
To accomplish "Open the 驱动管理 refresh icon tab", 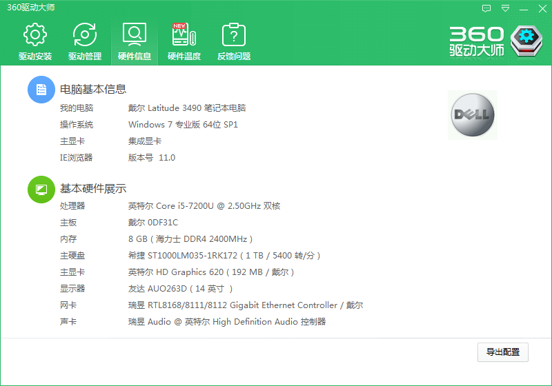I will click(85, 41).
